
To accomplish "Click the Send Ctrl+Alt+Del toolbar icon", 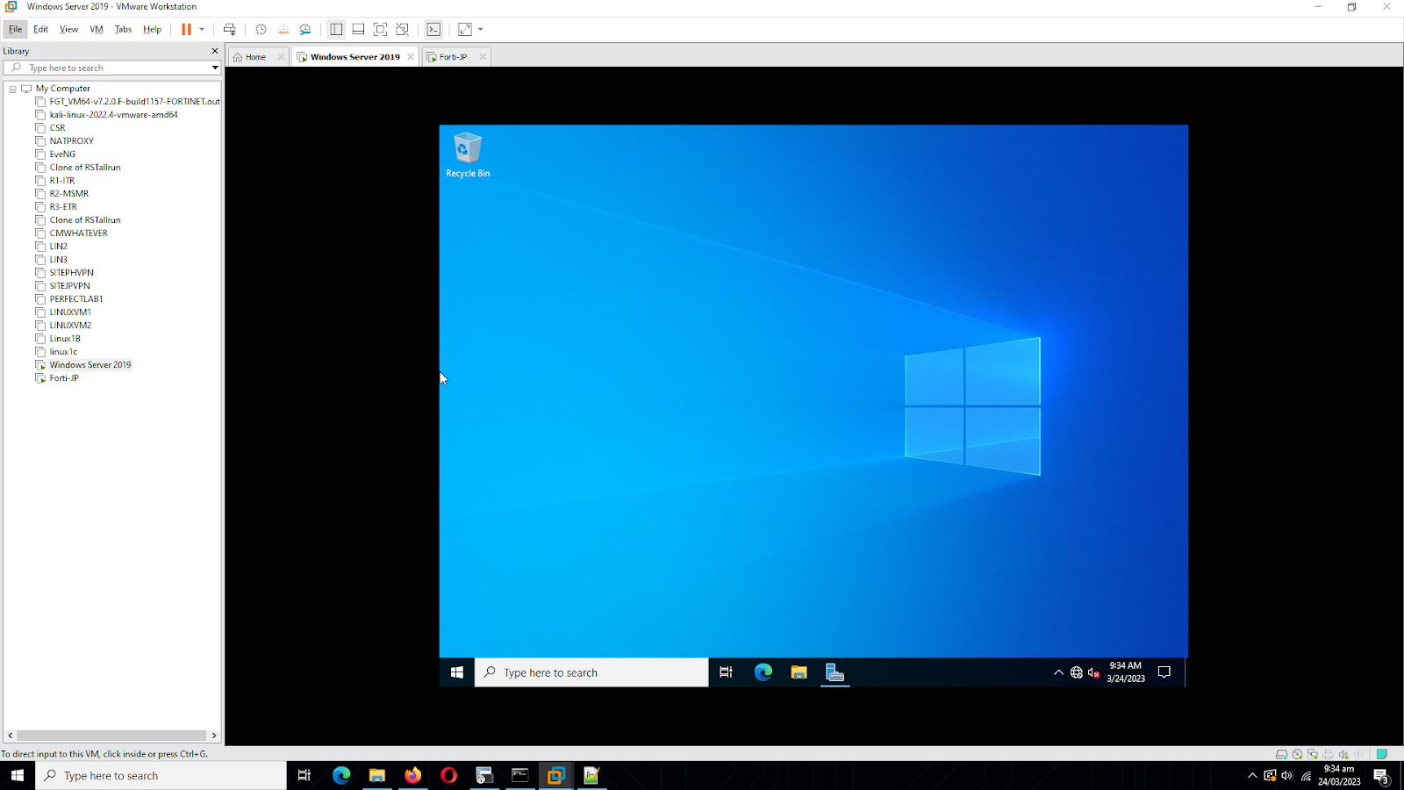I will click(229, 29).
